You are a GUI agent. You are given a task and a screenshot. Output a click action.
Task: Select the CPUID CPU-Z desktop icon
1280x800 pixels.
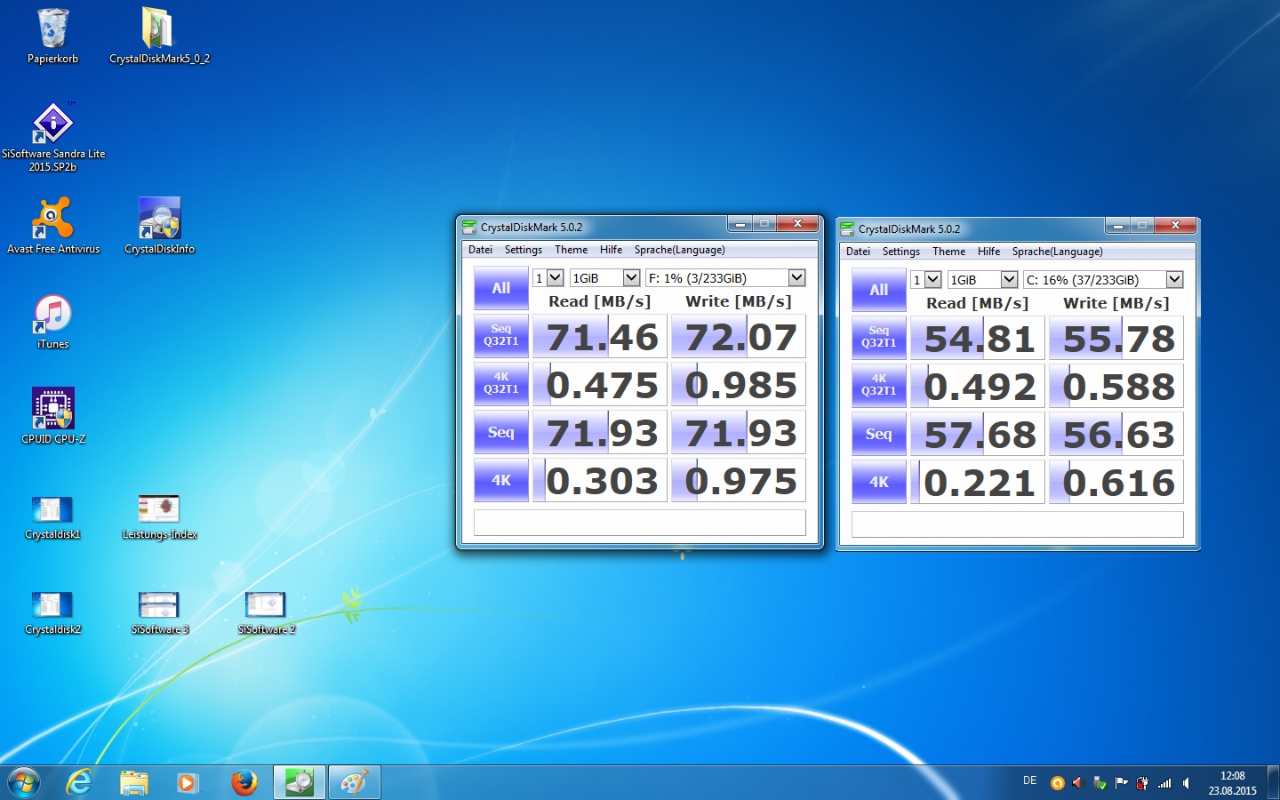[52, 416]
